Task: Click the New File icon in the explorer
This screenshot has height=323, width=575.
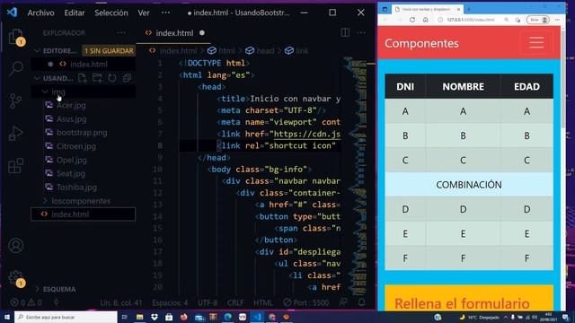Action: point(83,78)
